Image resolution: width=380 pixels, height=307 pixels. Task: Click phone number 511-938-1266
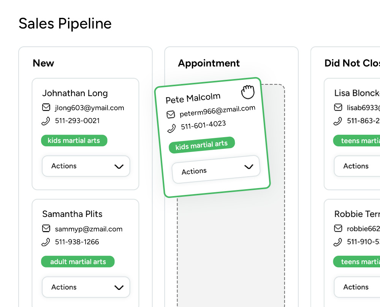(x=77, y=242)
